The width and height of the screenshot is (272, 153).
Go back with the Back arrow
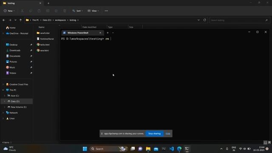[4, 20]
